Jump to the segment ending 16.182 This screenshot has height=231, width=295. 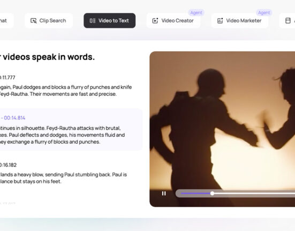(8, 165)
